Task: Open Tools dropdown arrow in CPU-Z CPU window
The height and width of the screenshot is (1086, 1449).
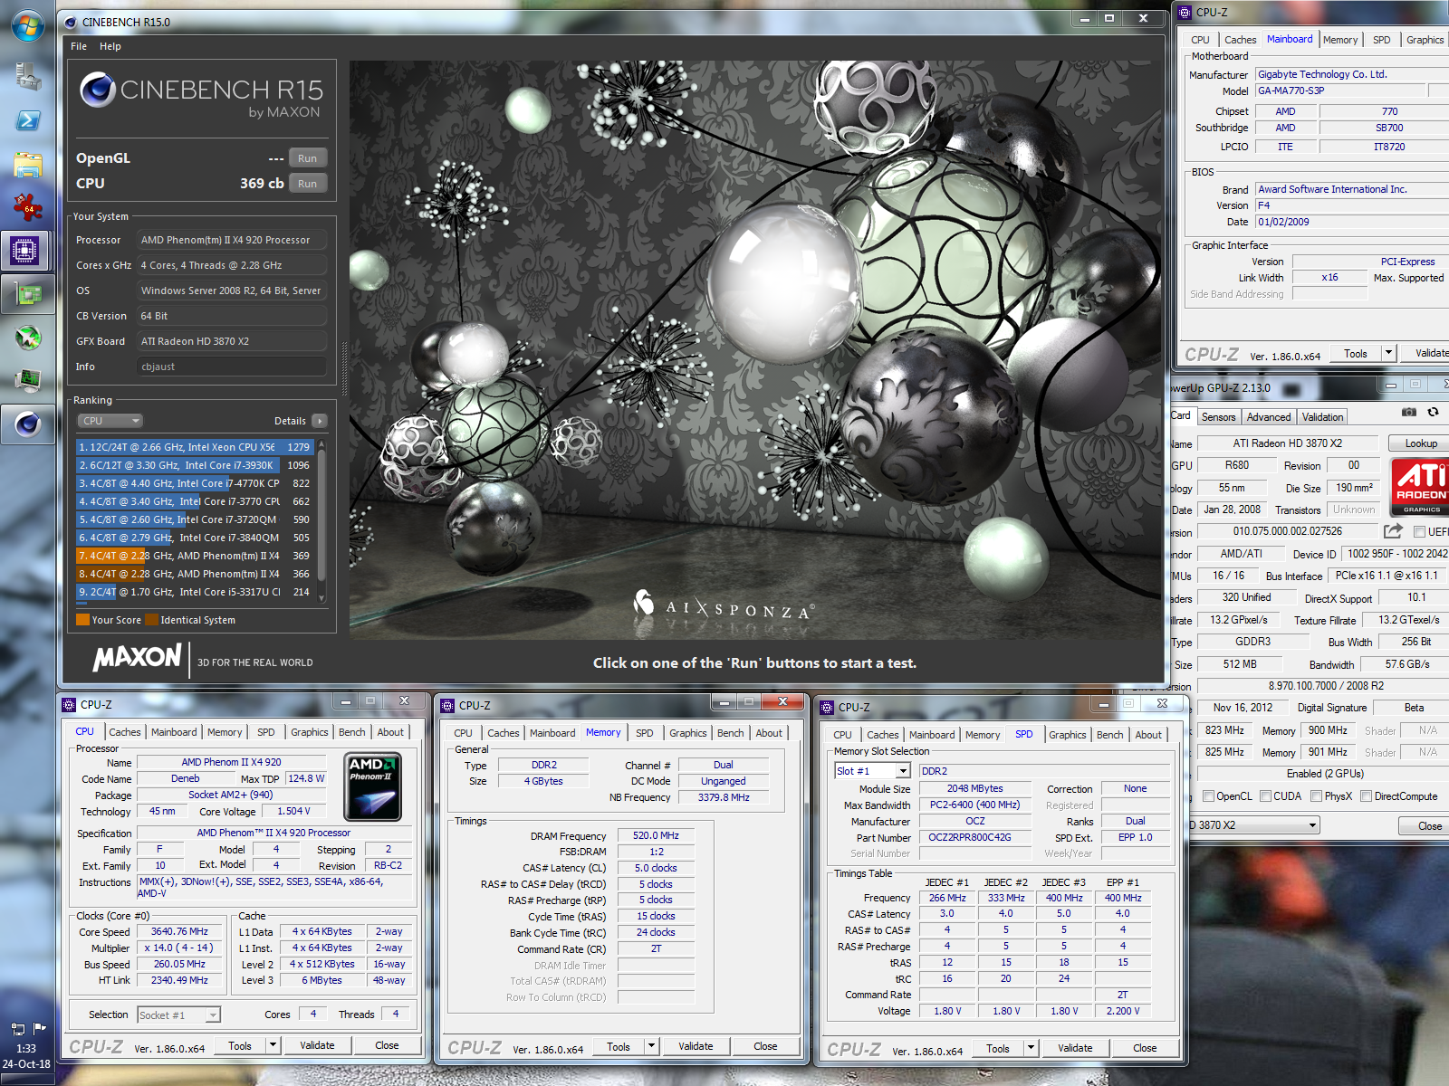Action: click(x=273, y=1045)
